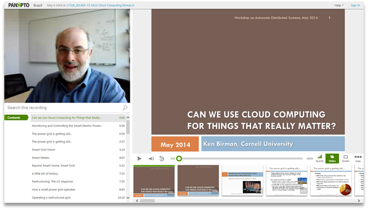
Task: Click the search magnifier icon
Action: (125, 107)
